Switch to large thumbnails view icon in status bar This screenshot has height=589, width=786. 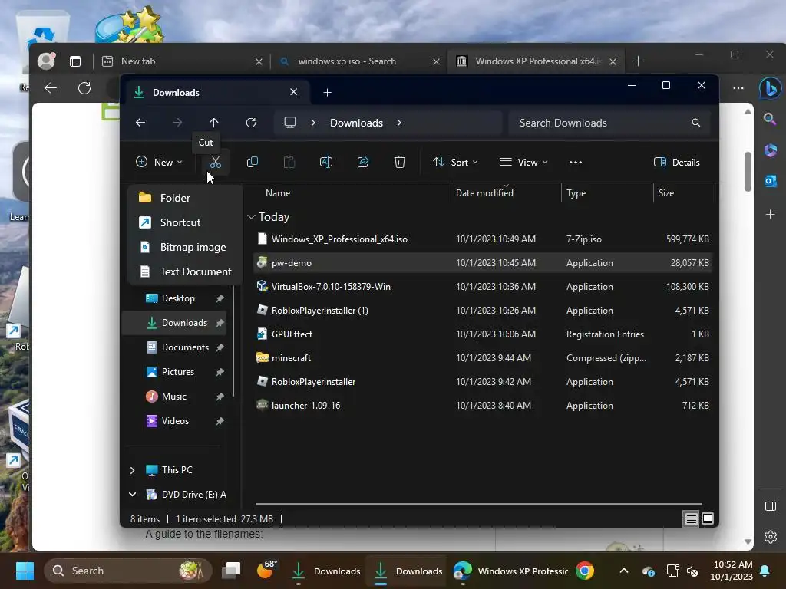pyautogui.click(x=708, y=519)
